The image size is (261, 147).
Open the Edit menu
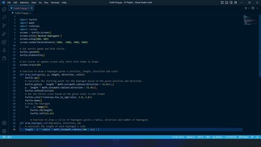pos(15,2)
